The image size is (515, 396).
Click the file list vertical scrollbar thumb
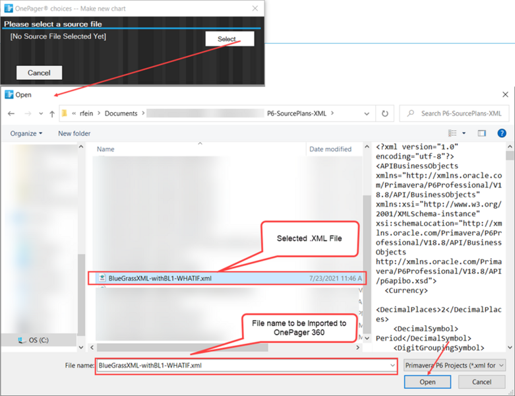(x=367, y=265)
